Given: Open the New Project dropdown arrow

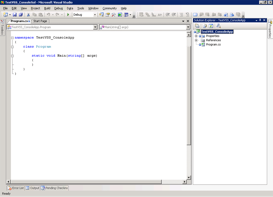Looking at the screenshot, I should point(10,15).
